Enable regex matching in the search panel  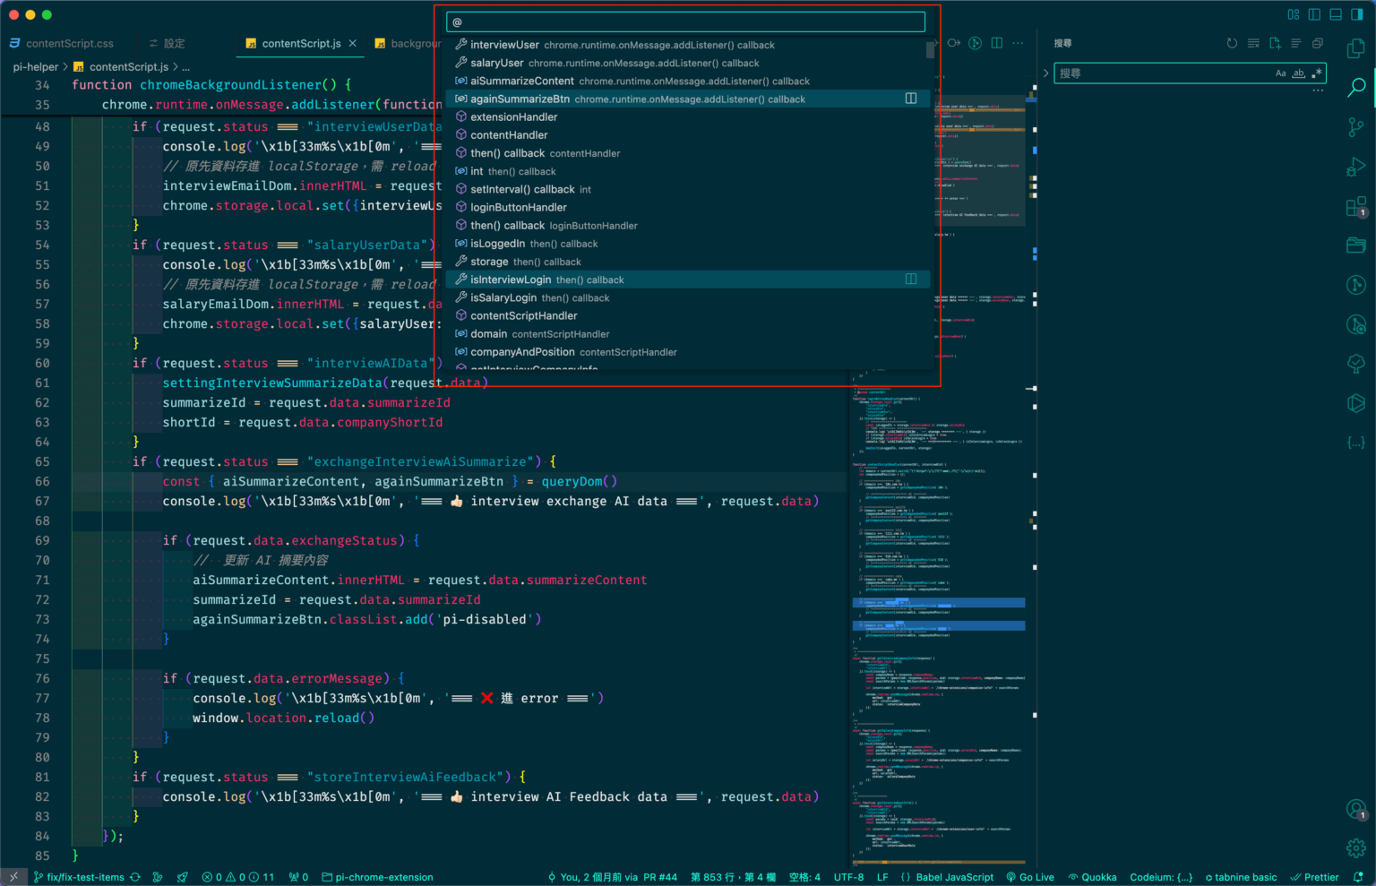1317,73
